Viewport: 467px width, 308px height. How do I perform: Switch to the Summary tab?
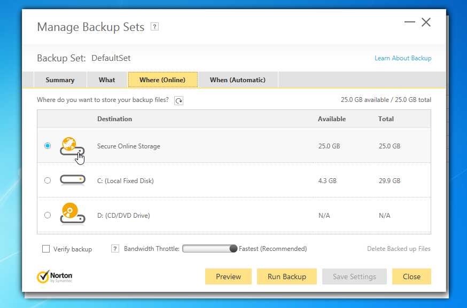pyautogui.click(x=60, y=80)
